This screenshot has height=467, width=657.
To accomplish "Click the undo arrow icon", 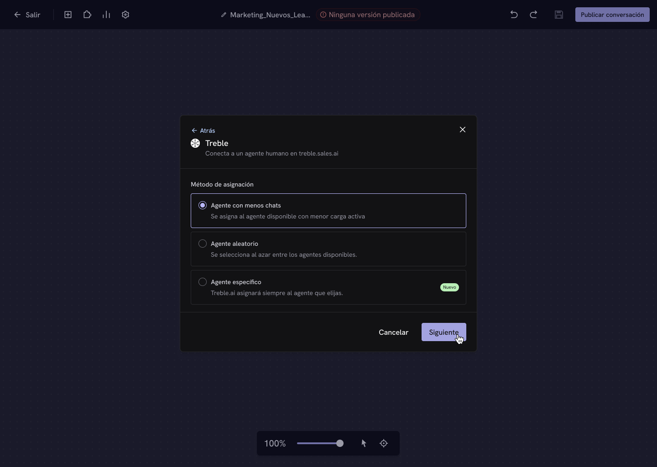I will pos(514,15).
